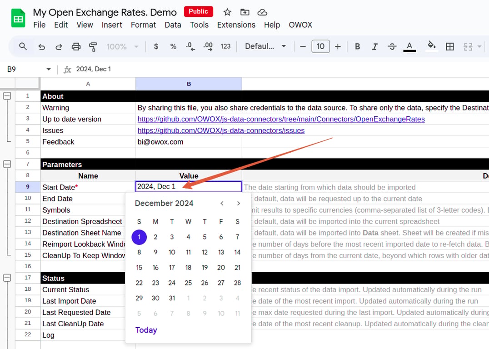
Task: Decrease font size with minus button
Action: 303,46
